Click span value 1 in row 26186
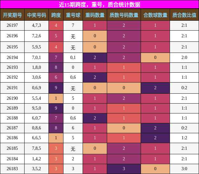 click(56, 138)
